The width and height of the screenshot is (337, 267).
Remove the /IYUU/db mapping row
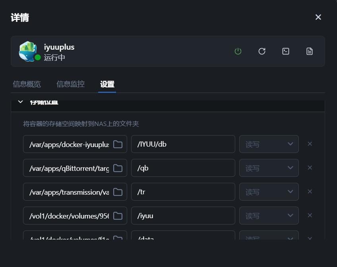tap(310, 144)
